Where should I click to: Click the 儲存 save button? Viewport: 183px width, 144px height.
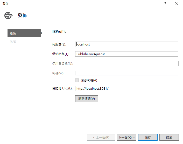tap(148, 137)
